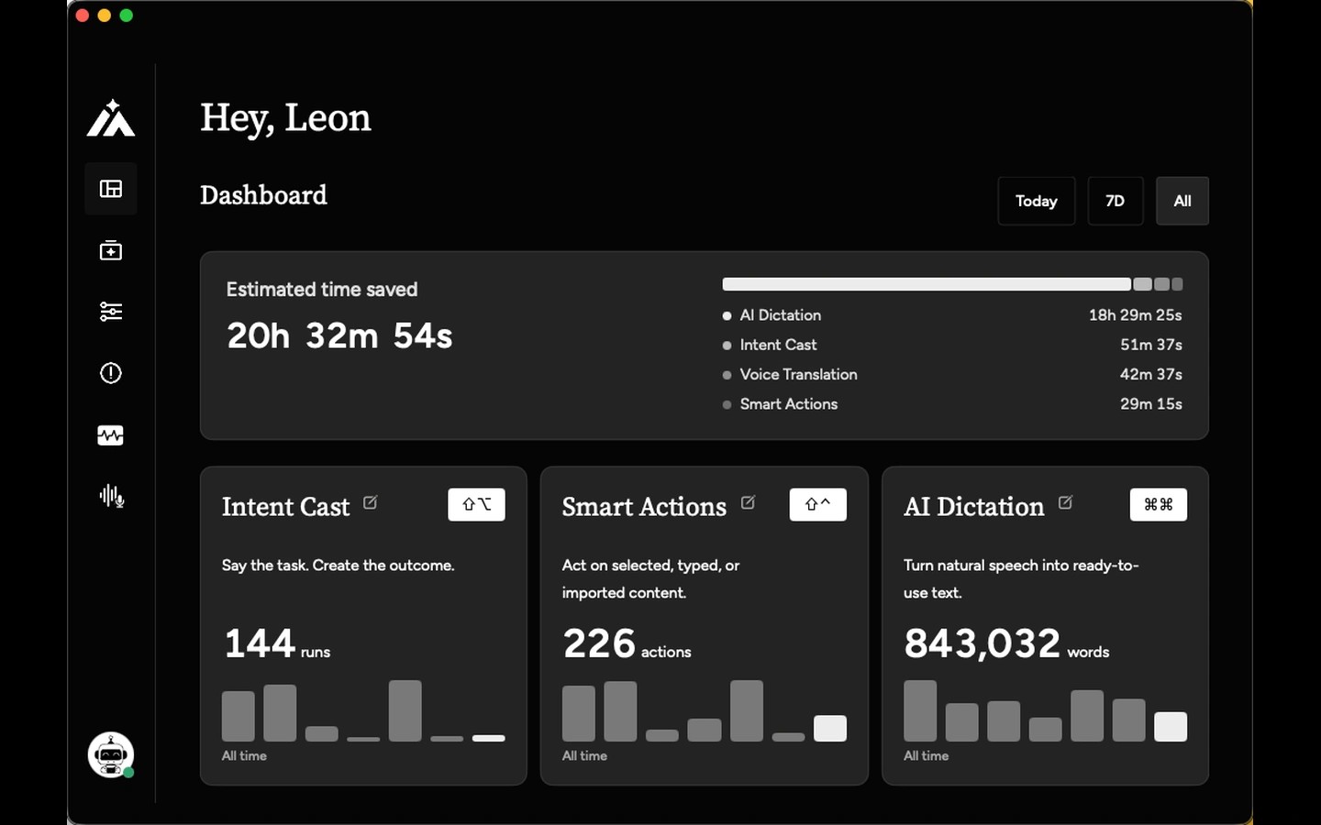
Task: Select the All time range filter
Action: click(x=1182, y=201)
